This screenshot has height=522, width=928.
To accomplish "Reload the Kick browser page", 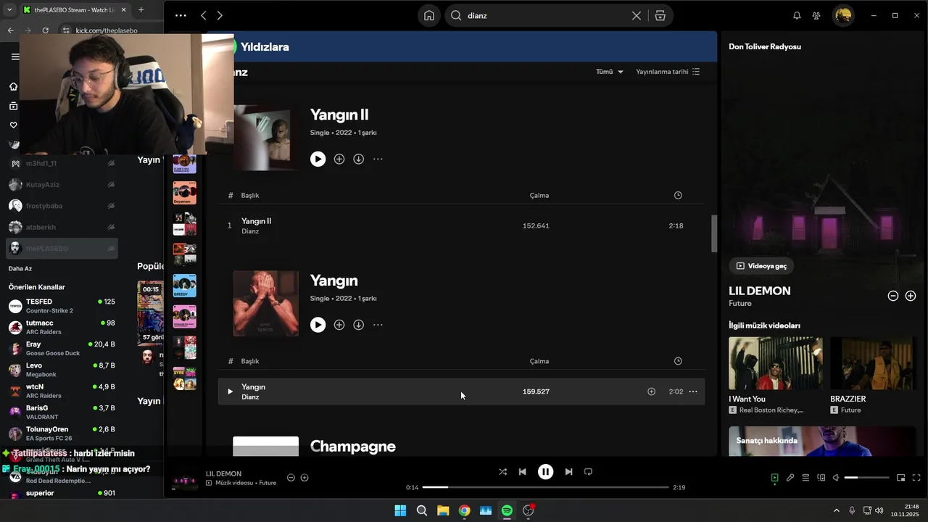I will click(45, 30).
